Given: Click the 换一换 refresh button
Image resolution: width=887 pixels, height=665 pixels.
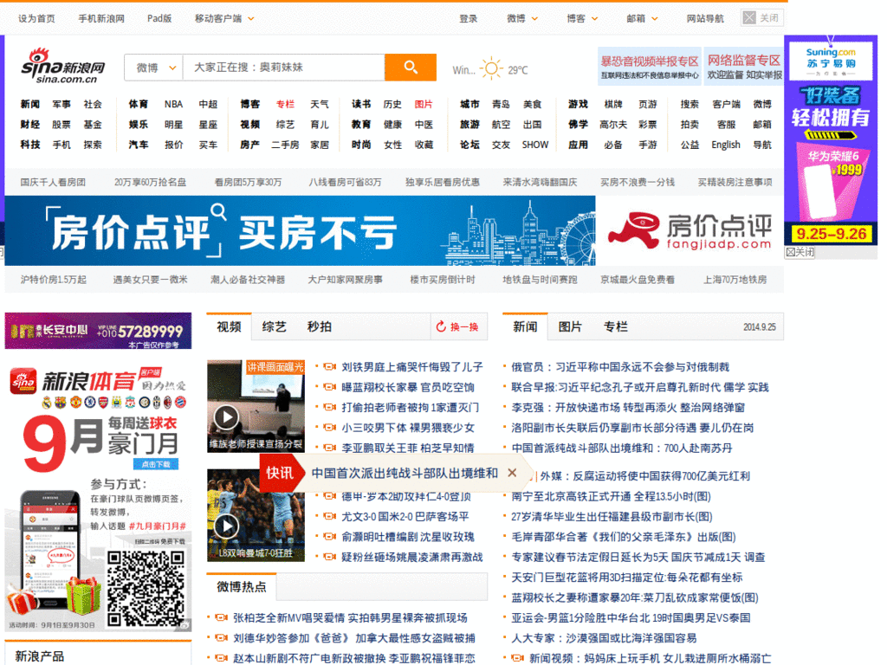Looking at the screenshot, I should coord(457,326).
